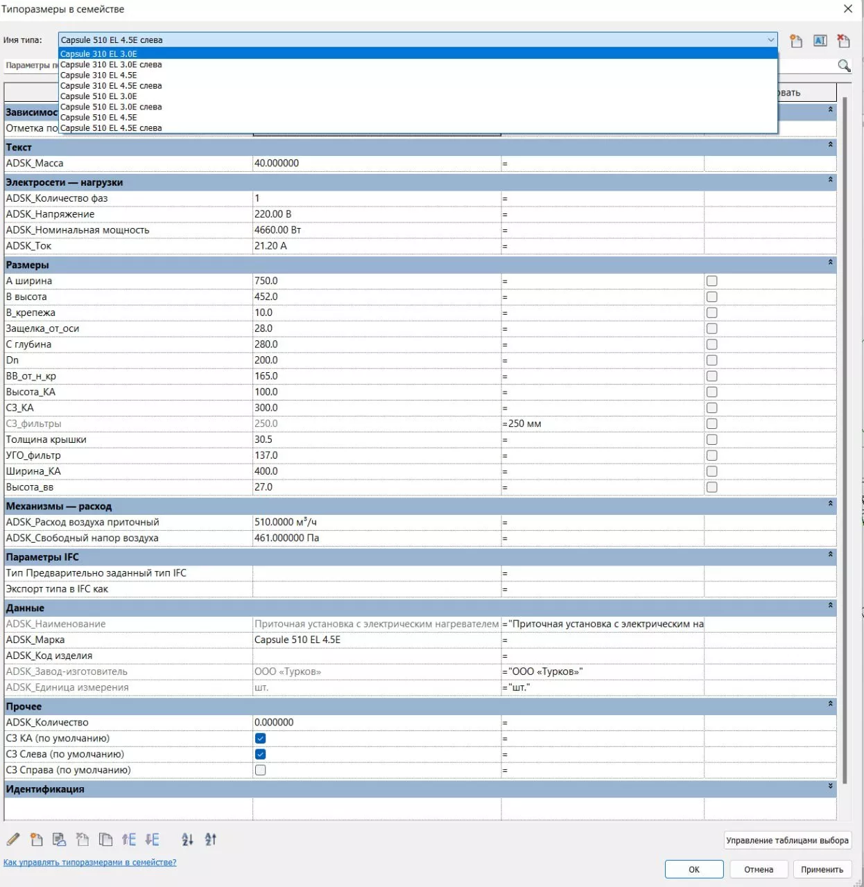Viewport: 864px width, 887px height.
Task: Toggle the lock checkbox for A ширина
Action: click(711, 281)
